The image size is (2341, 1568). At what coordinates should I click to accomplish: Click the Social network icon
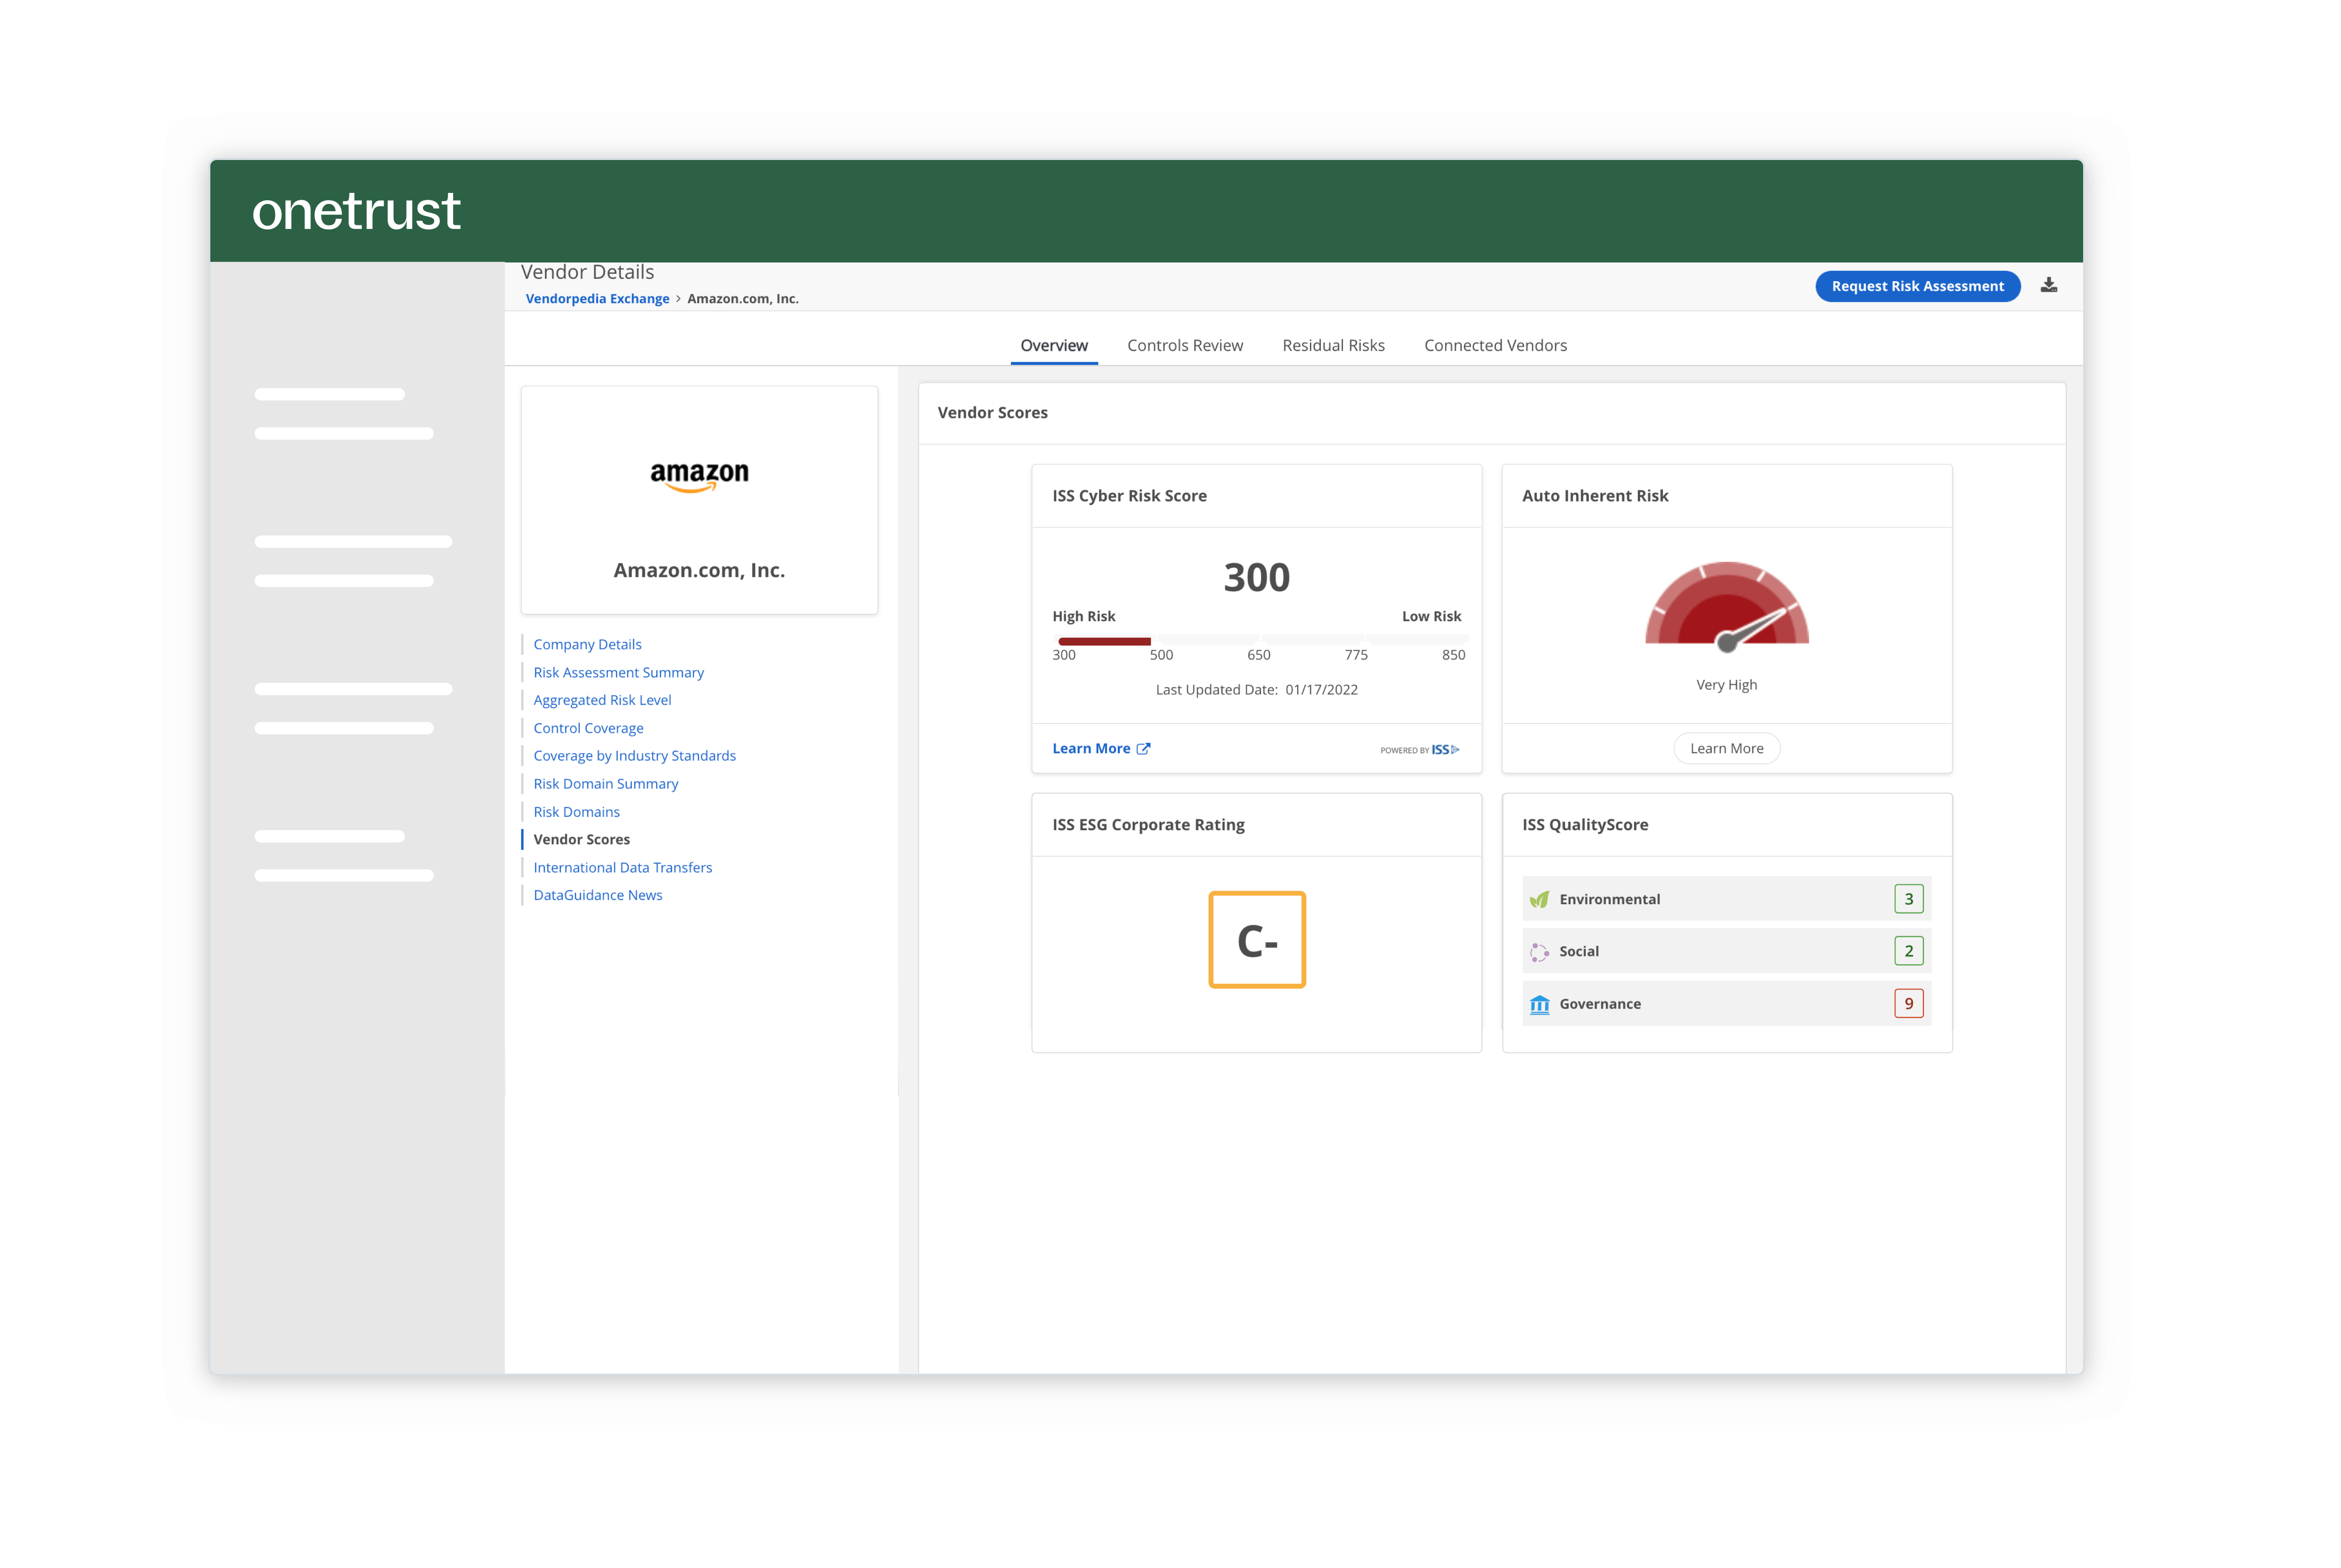point(1539,951)
